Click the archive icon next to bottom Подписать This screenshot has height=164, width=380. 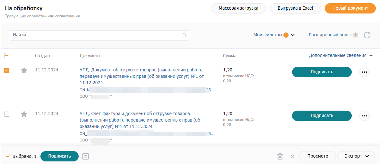(86, 156)
